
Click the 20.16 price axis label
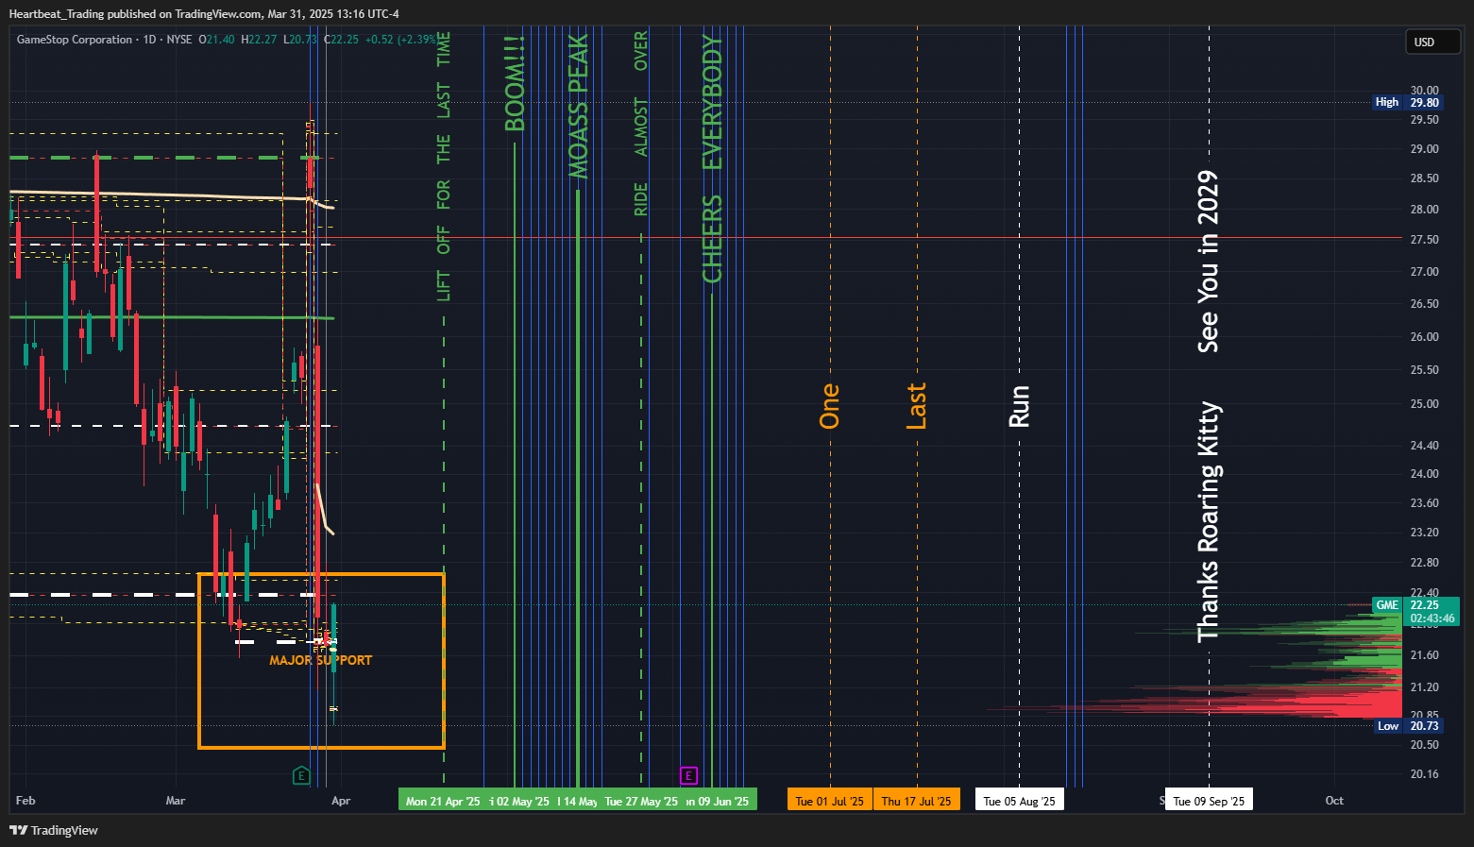coord(1424,774)
